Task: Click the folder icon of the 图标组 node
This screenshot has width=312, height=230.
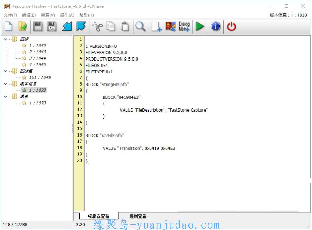Action: [x=15, y=71]
